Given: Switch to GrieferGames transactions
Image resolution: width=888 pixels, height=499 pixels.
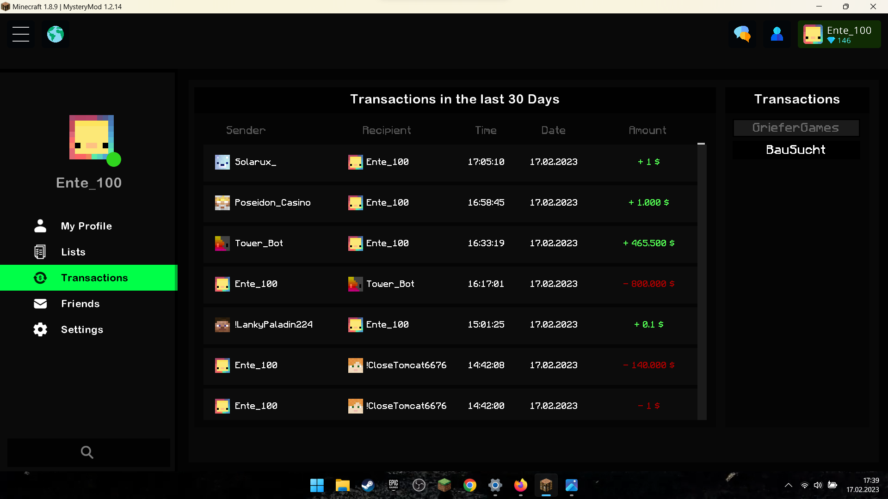Looking at the screenshot, I should point(796,128).
